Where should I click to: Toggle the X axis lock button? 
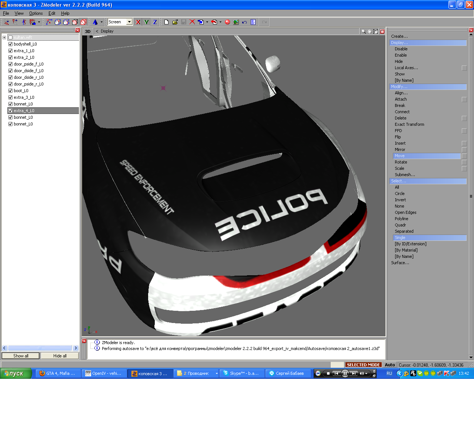point(138,22)
